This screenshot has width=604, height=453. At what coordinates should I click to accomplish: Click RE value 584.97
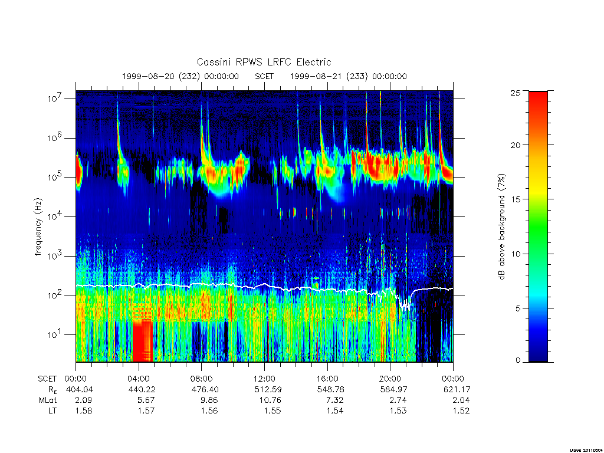(393, 389)
